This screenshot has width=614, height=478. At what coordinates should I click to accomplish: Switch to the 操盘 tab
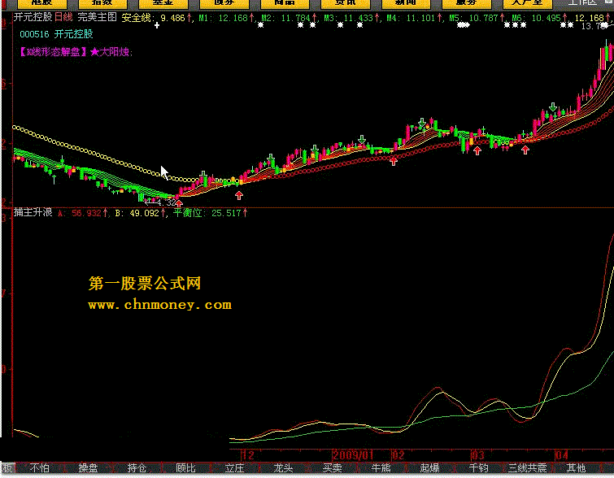coord(88,467)
